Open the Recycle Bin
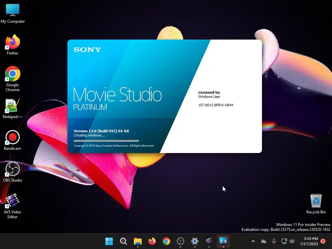Viewport: 332px width, 249px height. [x=316, y=204]
